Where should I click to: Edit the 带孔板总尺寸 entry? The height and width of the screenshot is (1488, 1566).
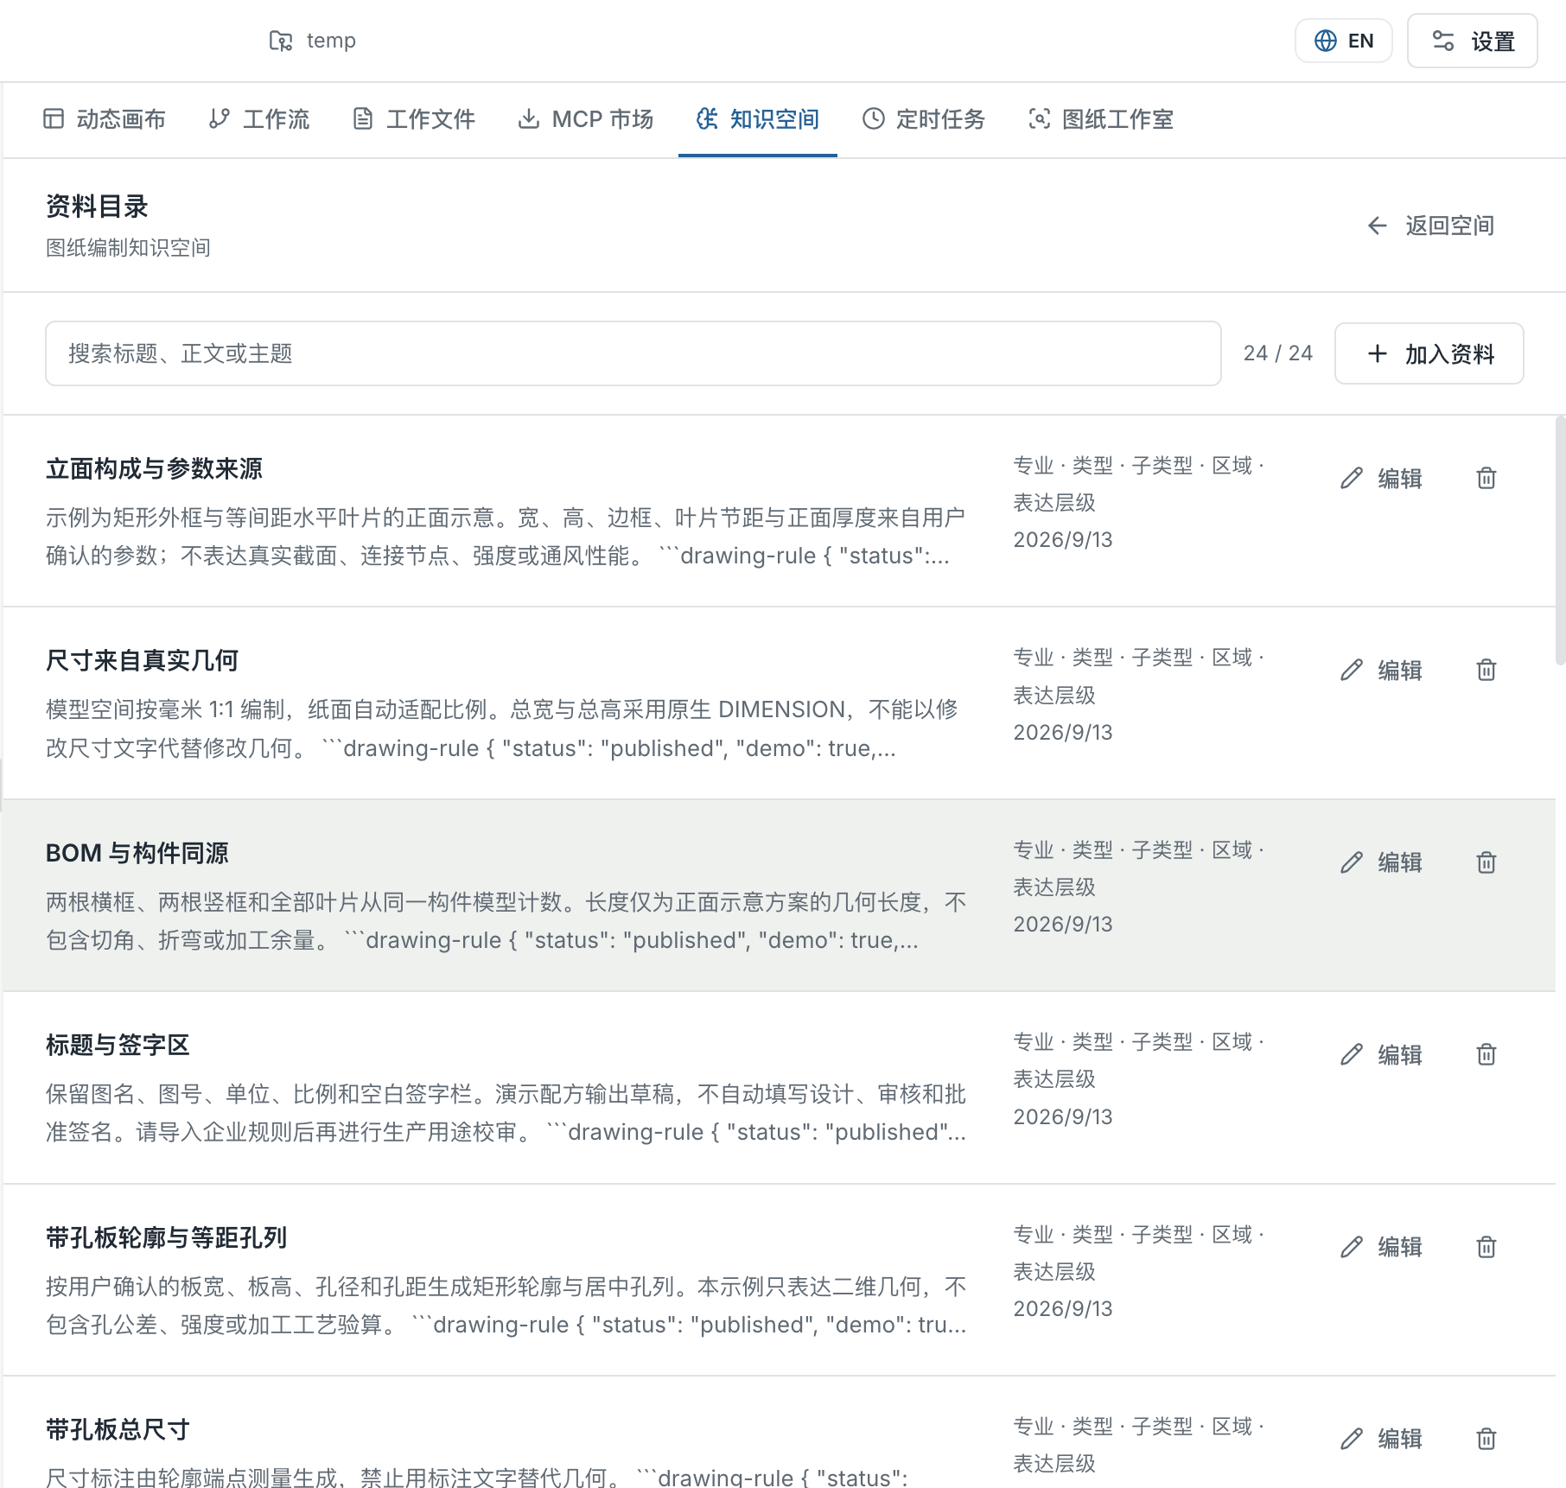1382,1439
